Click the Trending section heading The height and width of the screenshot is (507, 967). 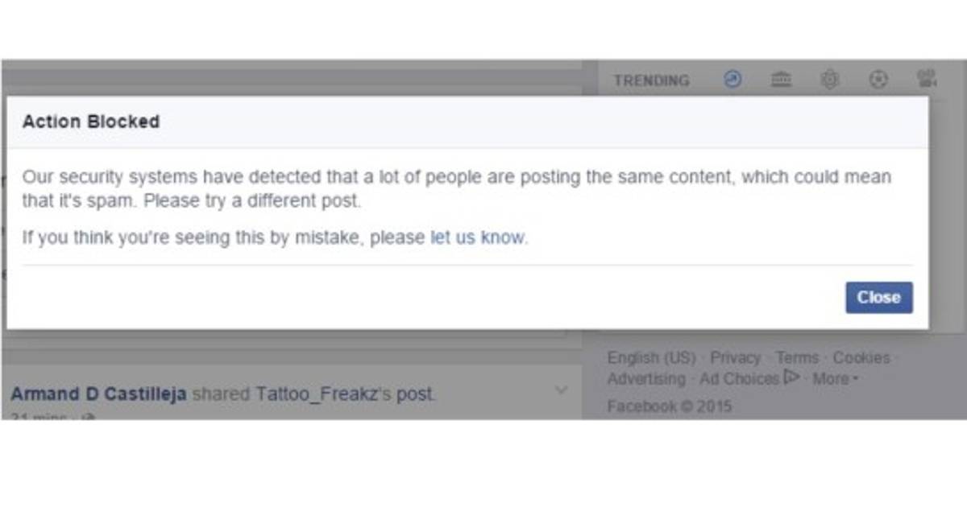click(651, 80)
